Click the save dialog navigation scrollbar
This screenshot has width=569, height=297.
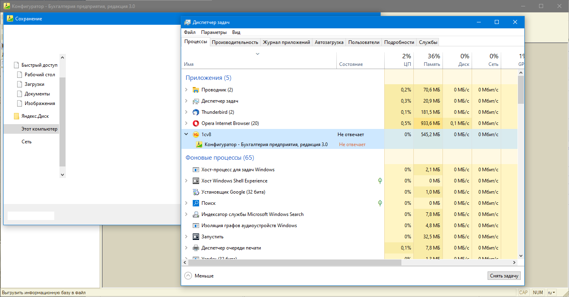click(x=62, y=122)
